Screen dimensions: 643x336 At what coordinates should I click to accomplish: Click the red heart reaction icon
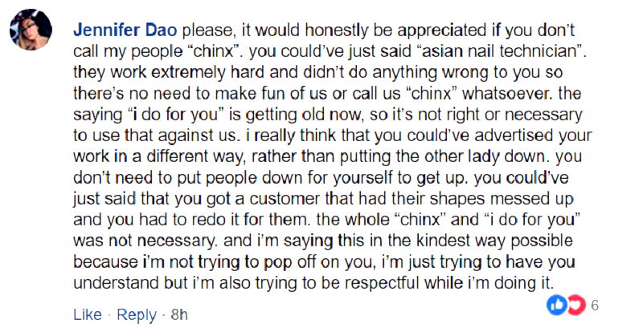point(575,306)
